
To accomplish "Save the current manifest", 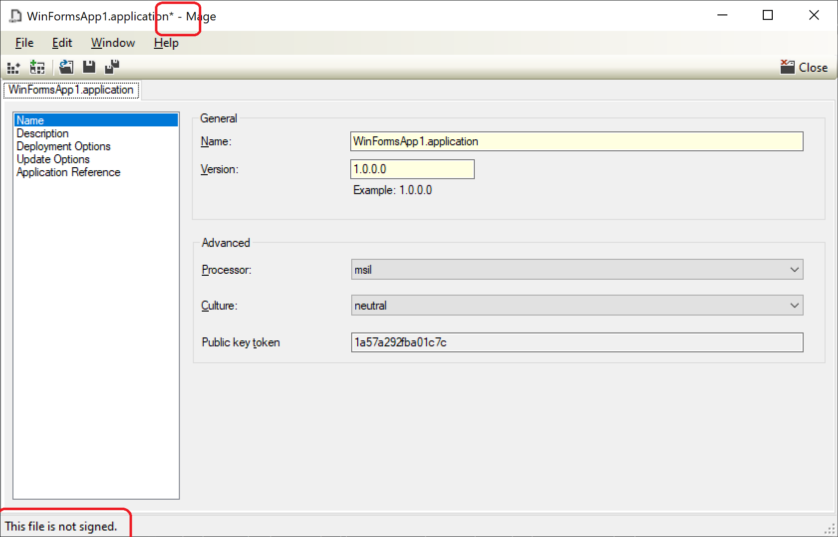I will [89, 67].
